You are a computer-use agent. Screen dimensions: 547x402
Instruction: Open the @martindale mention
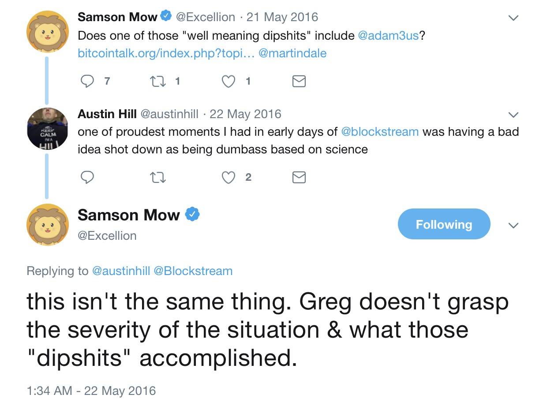(x=292, y=53)
